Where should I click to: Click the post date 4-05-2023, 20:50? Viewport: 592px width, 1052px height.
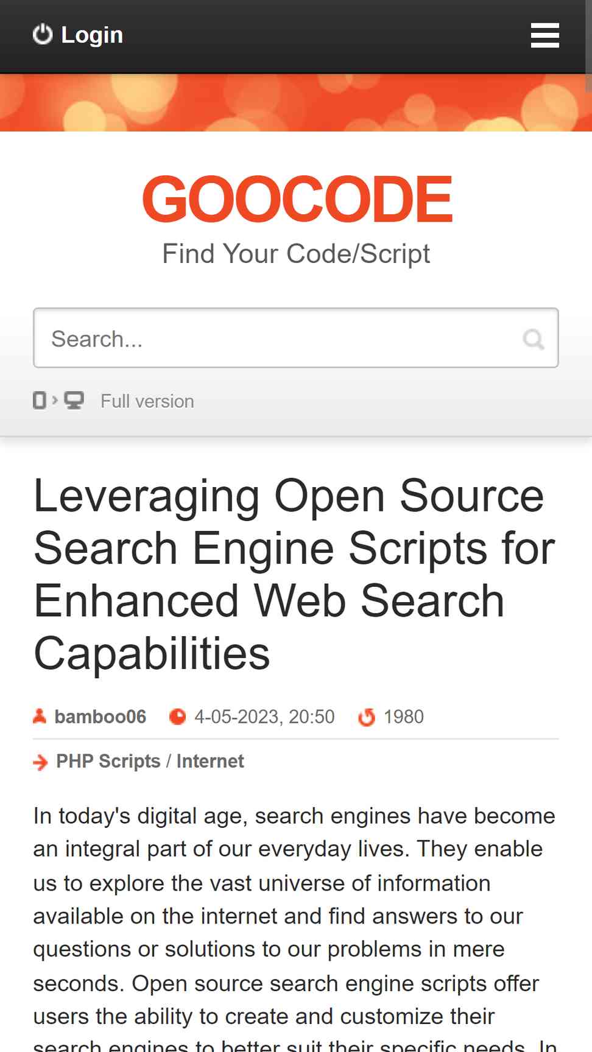coord(264,717)
